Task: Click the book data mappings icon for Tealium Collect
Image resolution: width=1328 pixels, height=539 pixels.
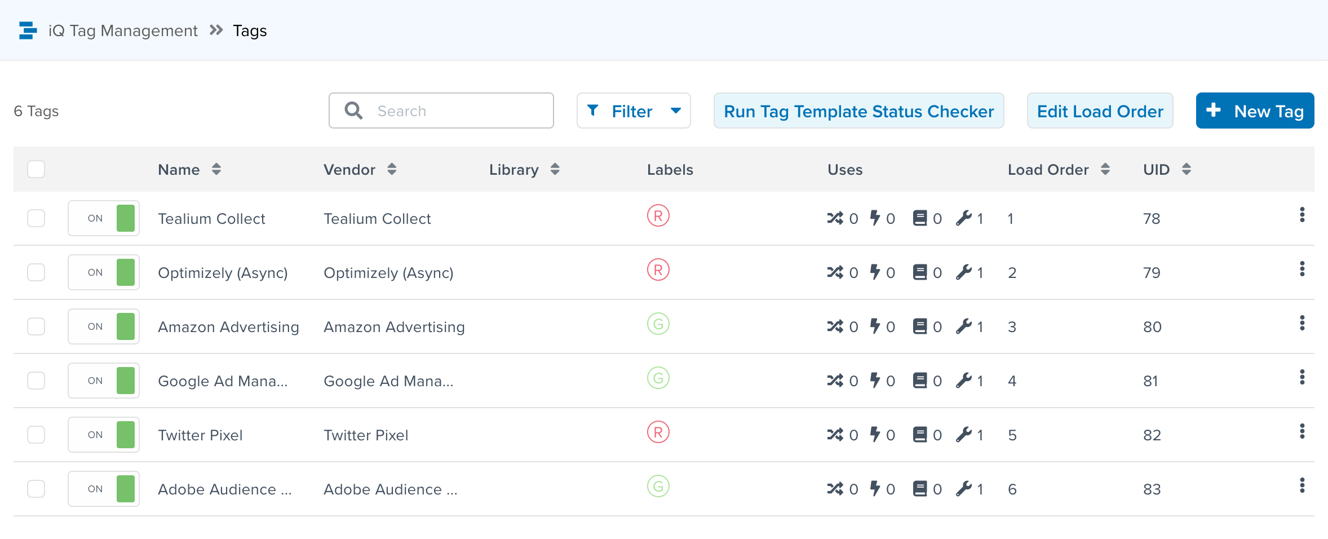Action: [920, 218]
